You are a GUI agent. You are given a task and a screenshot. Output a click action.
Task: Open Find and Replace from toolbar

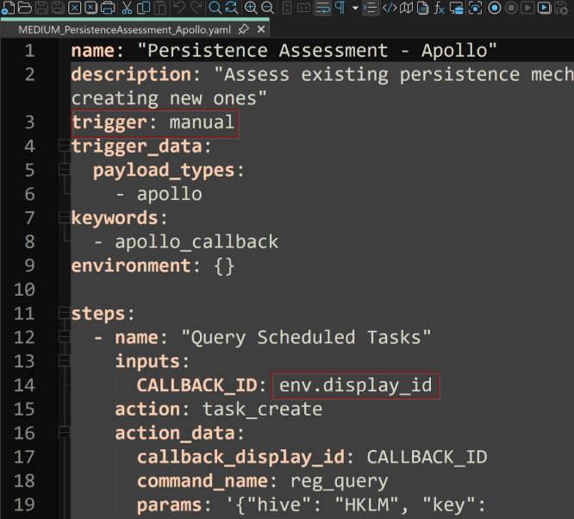pos(232,7)
